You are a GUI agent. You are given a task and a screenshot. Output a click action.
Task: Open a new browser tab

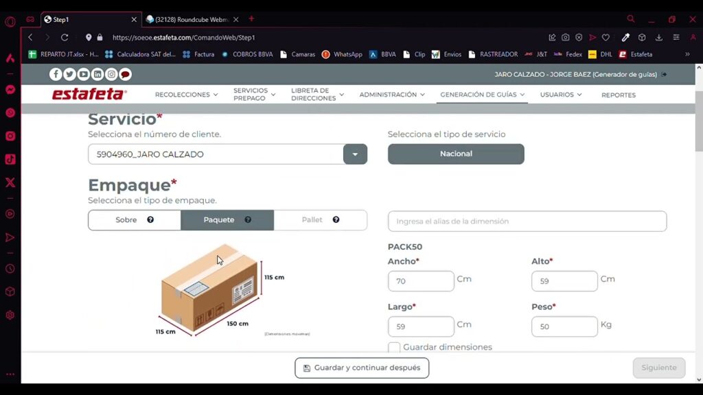[x=251, y=19]
